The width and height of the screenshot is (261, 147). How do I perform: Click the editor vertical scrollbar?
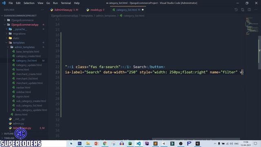[x=259, y=53]
